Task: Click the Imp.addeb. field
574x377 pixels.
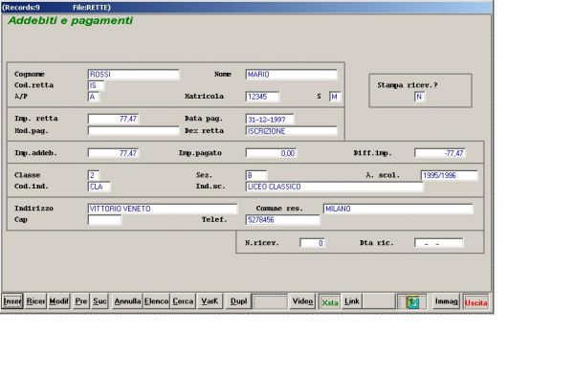Action: point(114,153)
